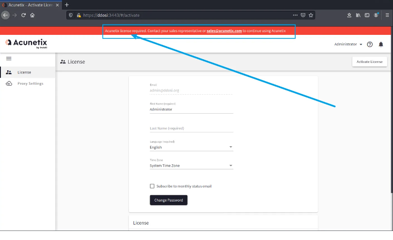Click the disabled Email field admin@ddosi.org
393x240 pixels.
pos(191,91)
